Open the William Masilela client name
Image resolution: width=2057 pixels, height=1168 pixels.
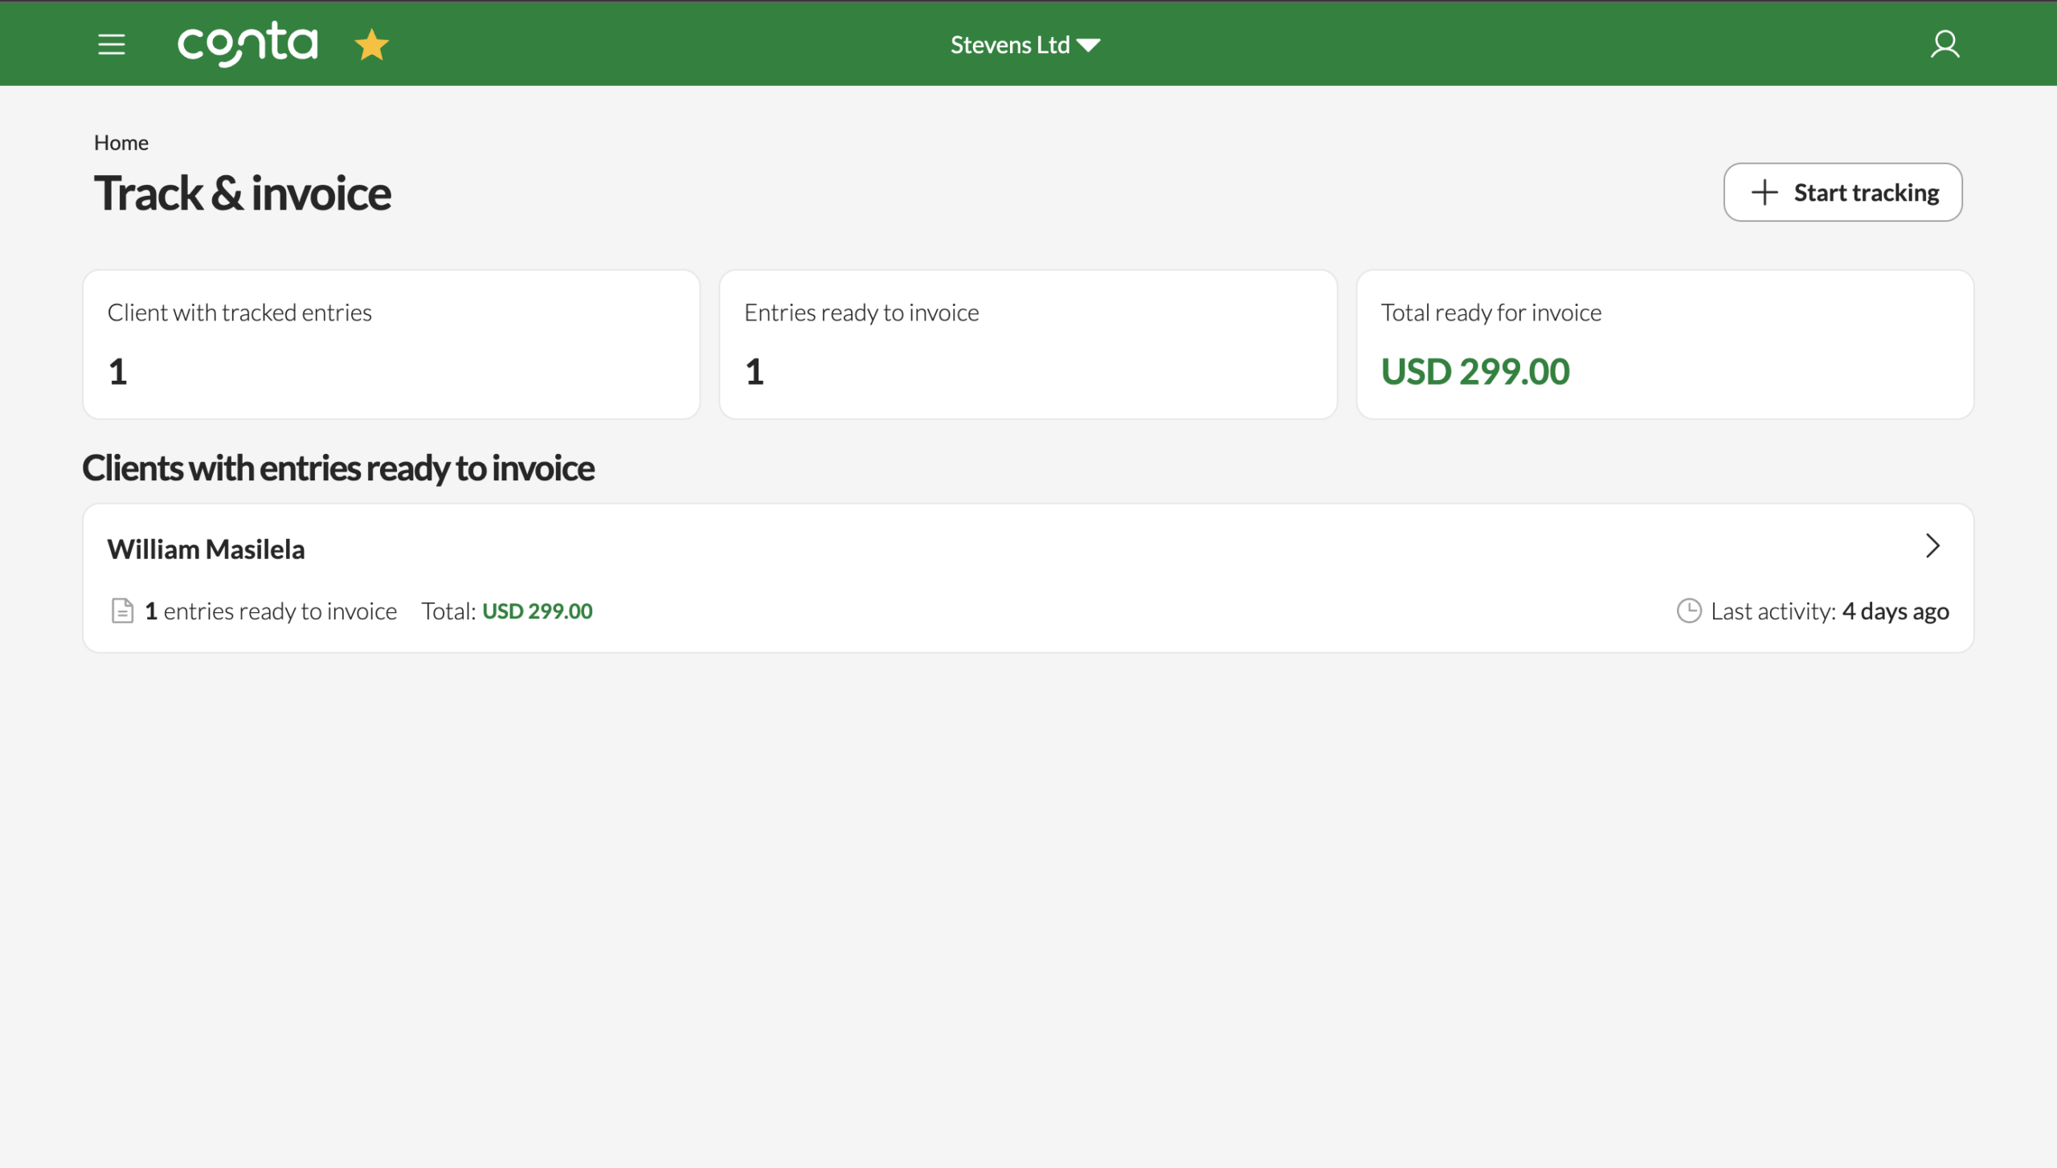click(x=207, y=549)
